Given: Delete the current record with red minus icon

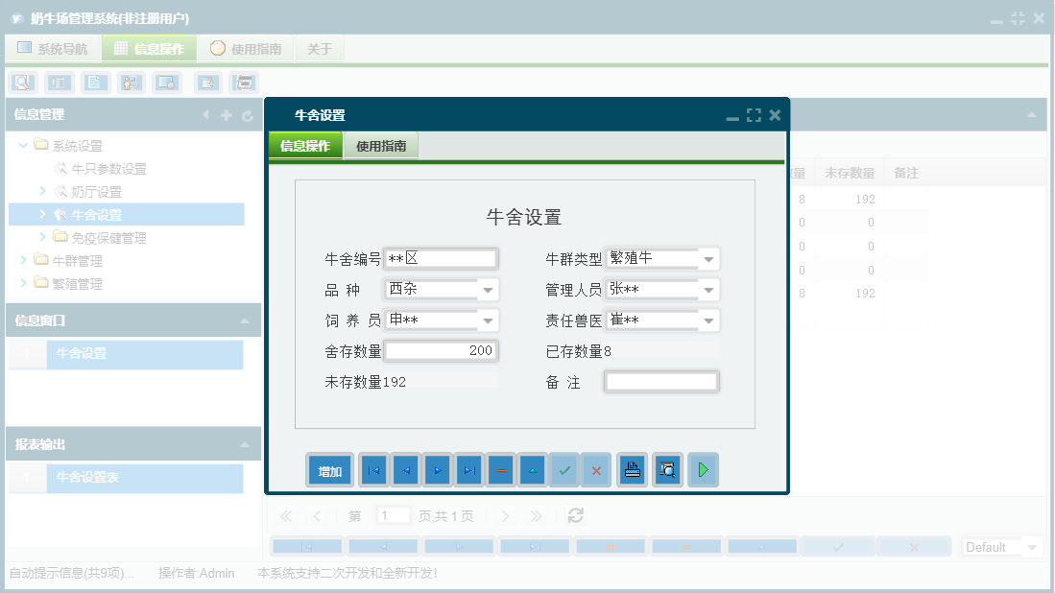Looking at the screenshot, I should pyautogui.click(x=500, y=469).
